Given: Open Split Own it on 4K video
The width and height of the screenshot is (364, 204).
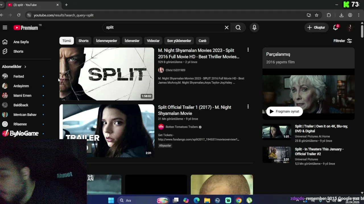Looking at the screenshot, I should point(321,129).
